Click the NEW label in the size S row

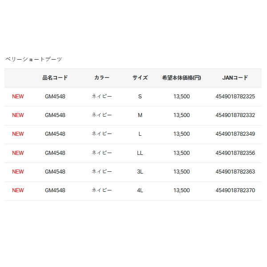pos(18,97)
